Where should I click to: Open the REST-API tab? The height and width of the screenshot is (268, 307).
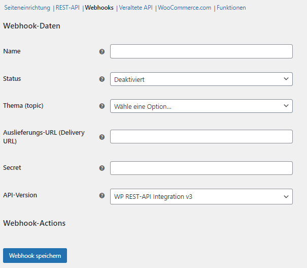point(67,8)
